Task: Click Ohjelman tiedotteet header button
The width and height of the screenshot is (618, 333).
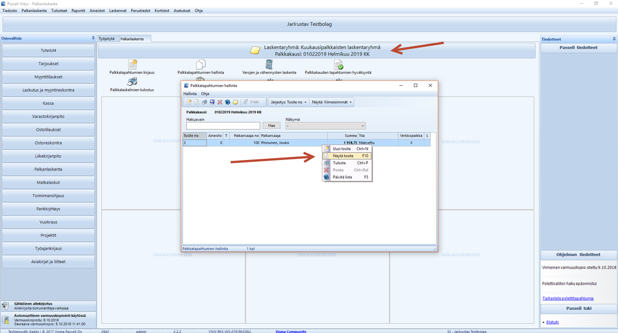Action: pos(578,255)
